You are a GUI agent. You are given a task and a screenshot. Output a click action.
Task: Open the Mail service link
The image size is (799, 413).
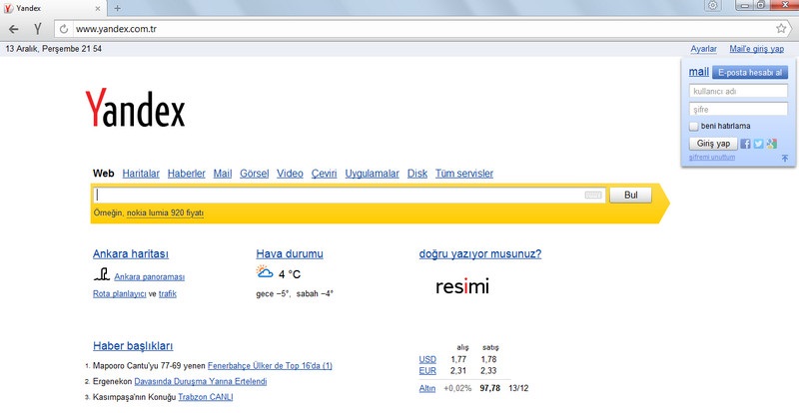(x=222, y=174)
